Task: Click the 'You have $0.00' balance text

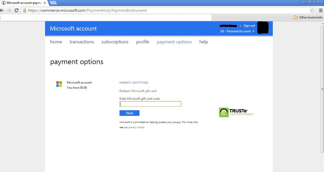Action: click(77, 88)
